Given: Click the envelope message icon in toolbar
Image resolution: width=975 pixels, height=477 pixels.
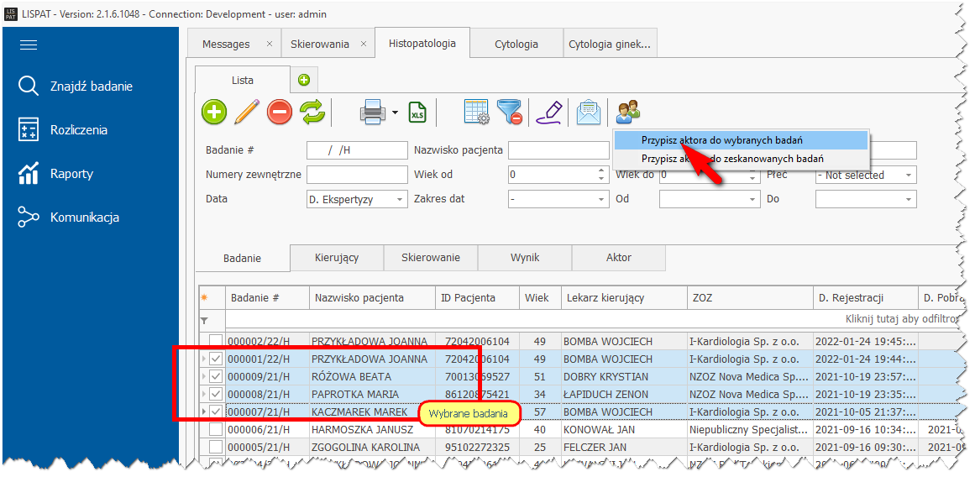Looking at the screenshot, I should [589, 112].
